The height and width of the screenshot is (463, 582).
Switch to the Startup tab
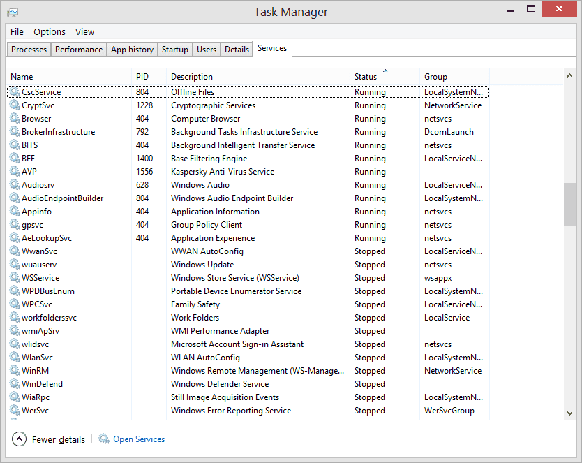click(174, 50)
